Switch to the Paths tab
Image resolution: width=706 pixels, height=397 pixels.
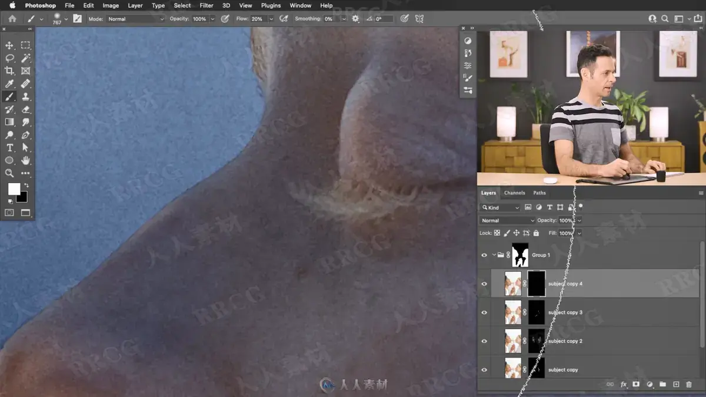click(x=540, y=193)
